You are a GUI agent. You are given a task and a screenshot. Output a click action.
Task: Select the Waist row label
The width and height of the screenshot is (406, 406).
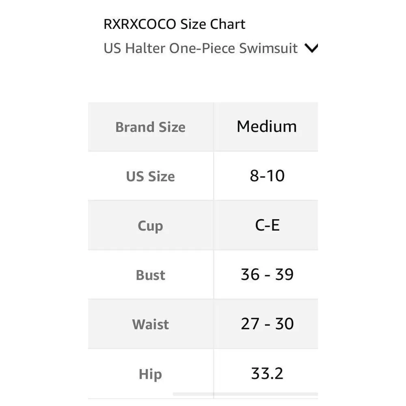point(150,324)
